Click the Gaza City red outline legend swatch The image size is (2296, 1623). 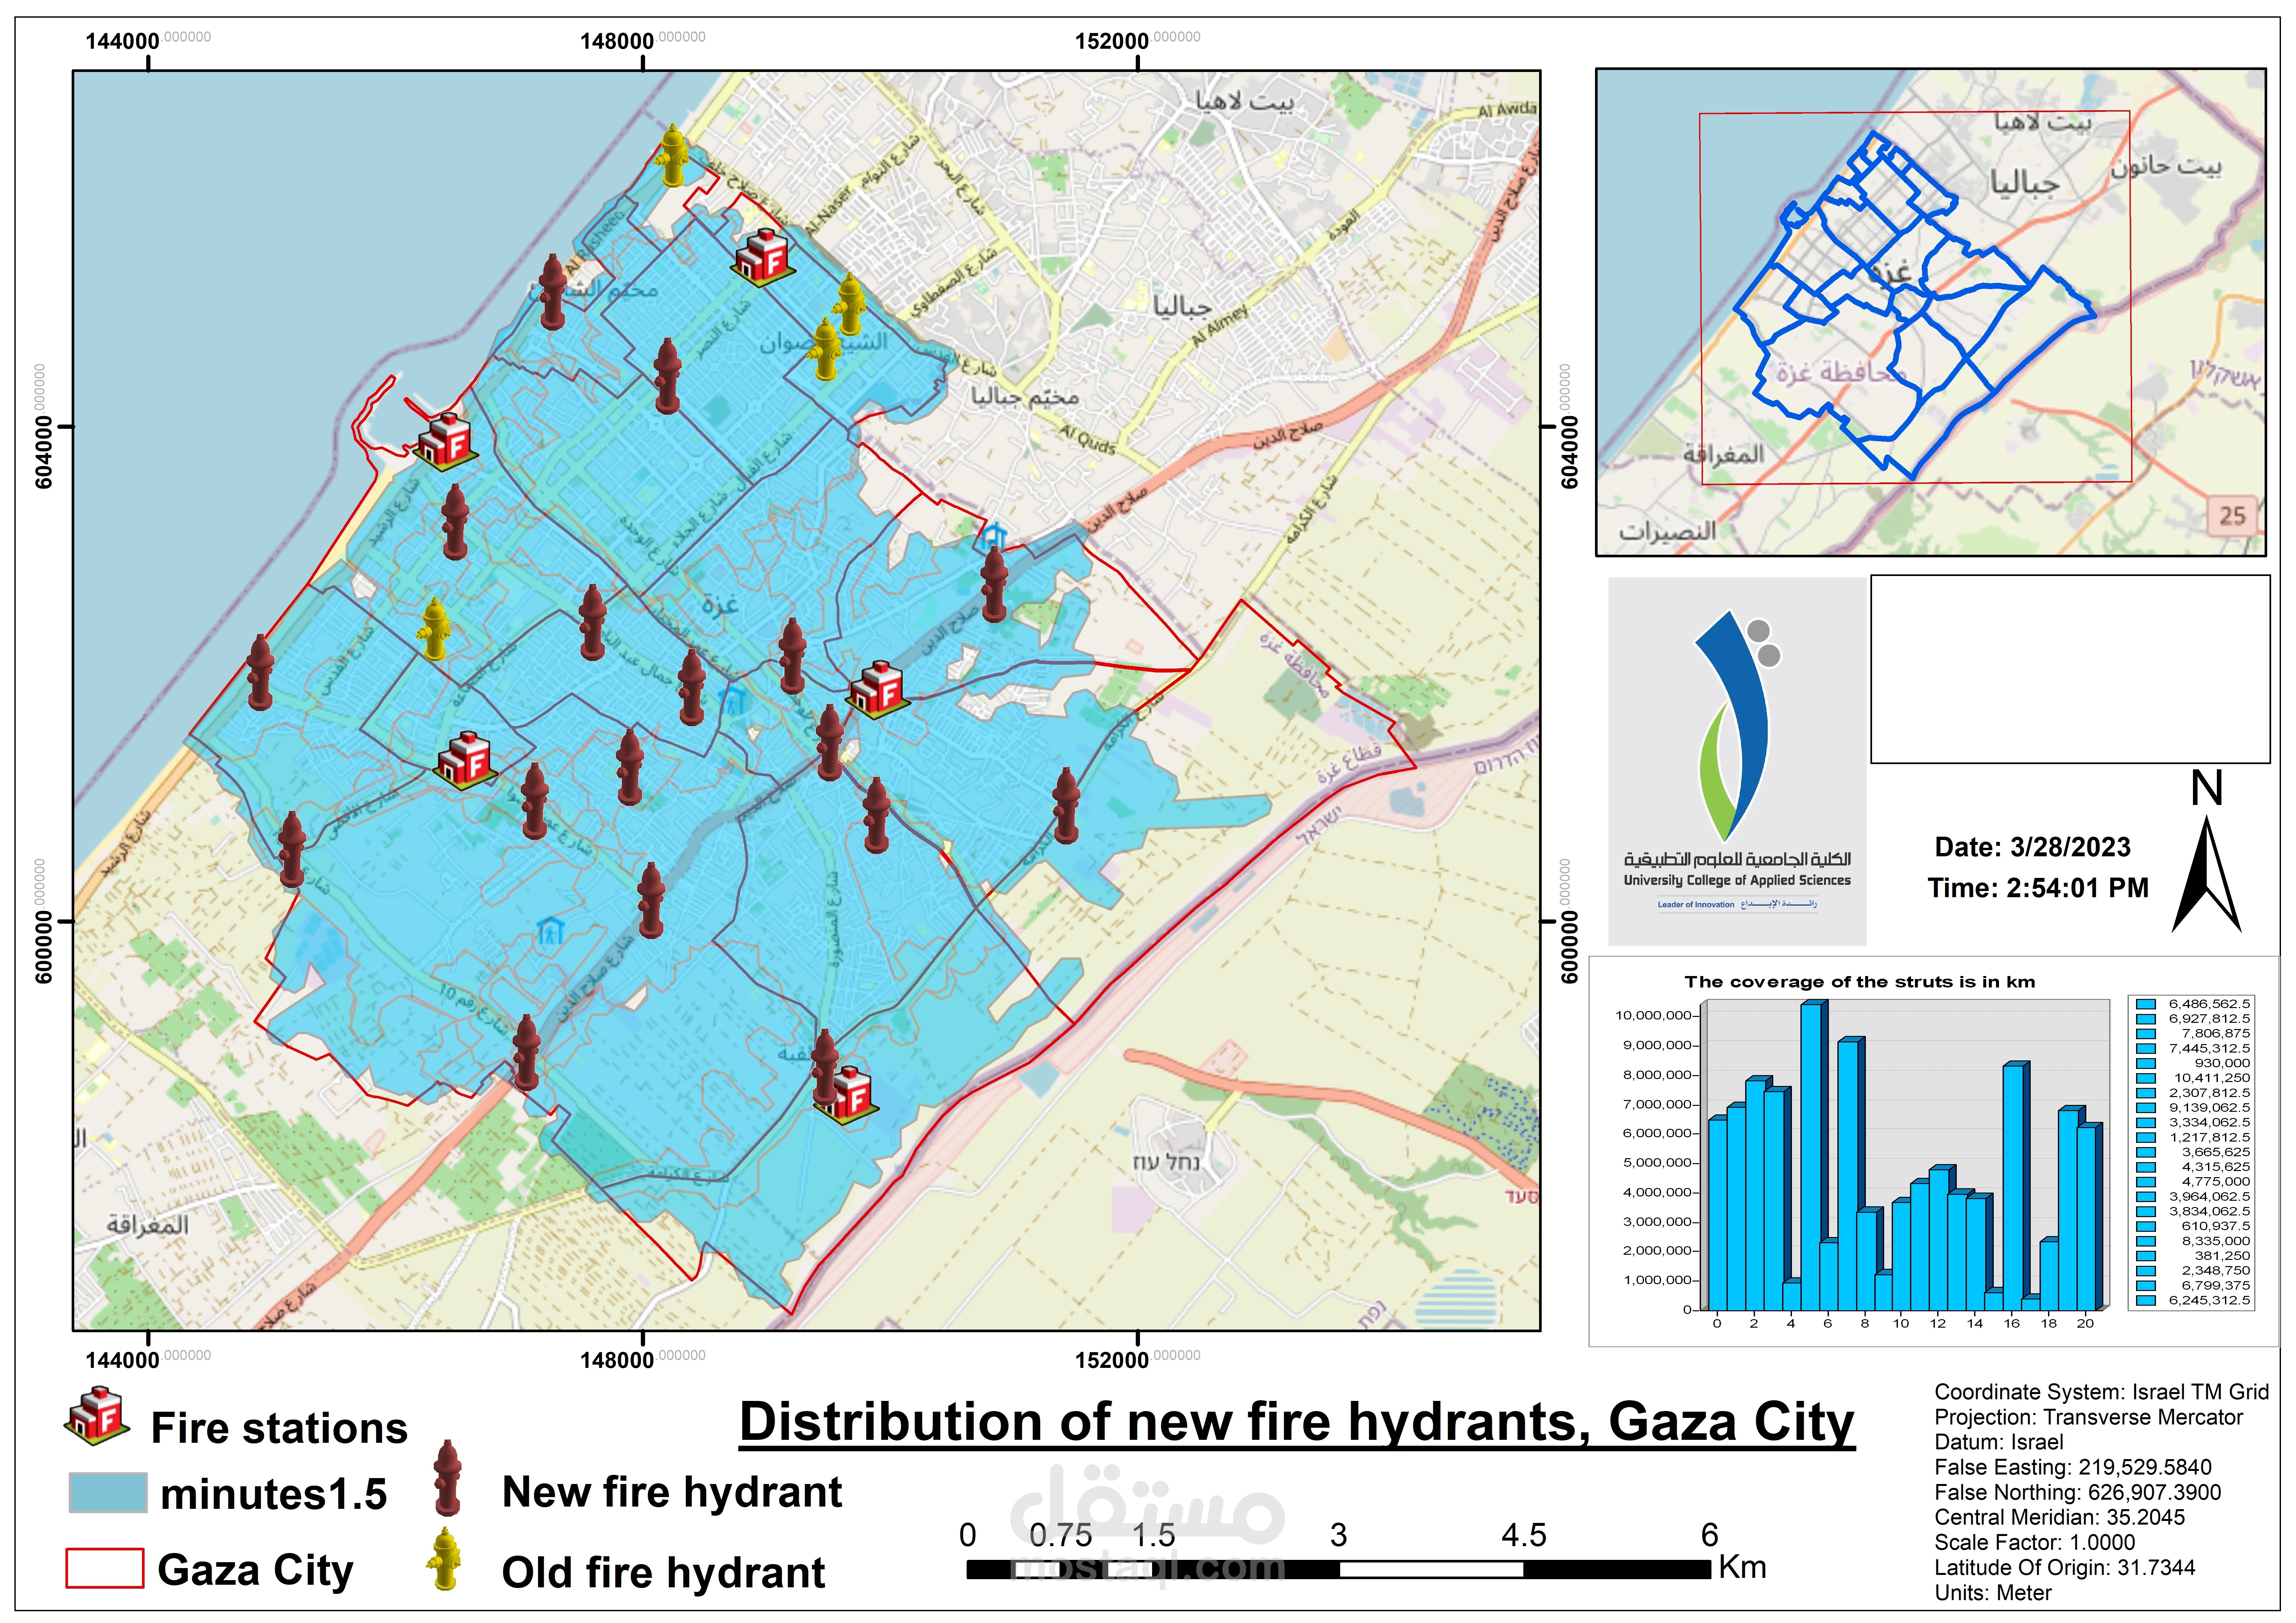click(105, 1568)
